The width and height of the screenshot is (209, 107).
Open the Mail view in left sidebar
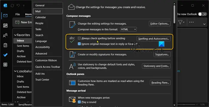[5, 16]
